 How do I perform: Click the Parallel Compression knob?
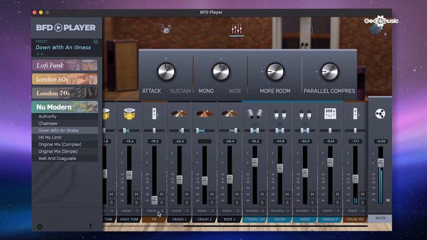330,72
